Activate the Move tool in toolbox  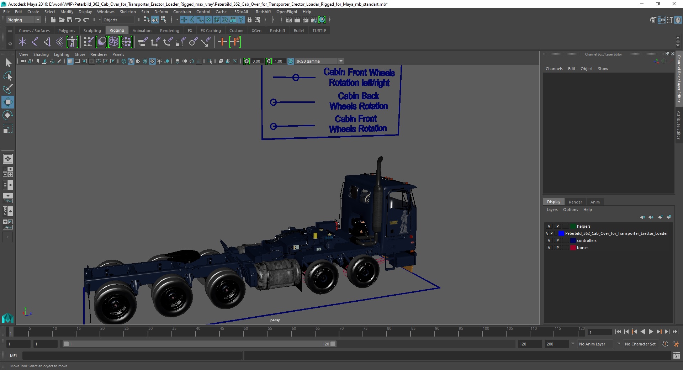point(8,102)
